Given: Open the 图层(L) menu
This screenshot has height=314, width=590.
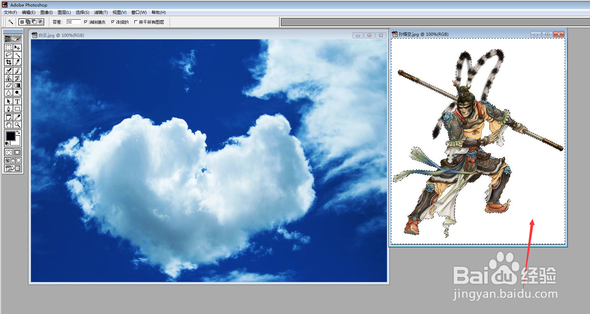Looking at the screenshot, I should [x=64, y=12].
